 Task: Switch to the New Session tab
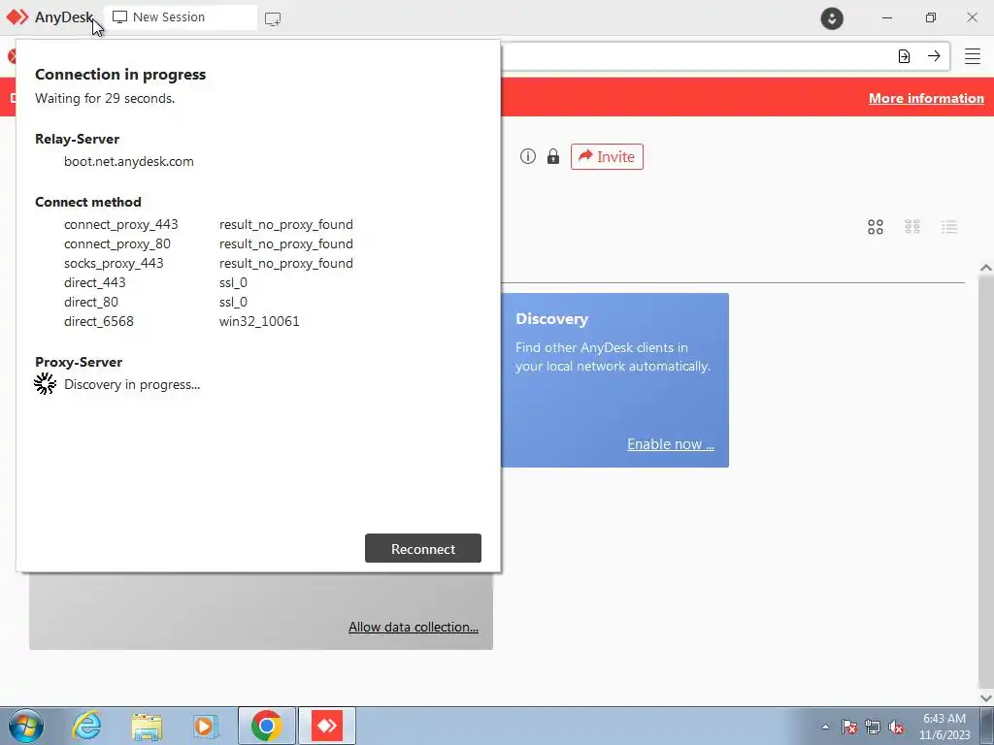pyautogui.click(x=180, y=17)
